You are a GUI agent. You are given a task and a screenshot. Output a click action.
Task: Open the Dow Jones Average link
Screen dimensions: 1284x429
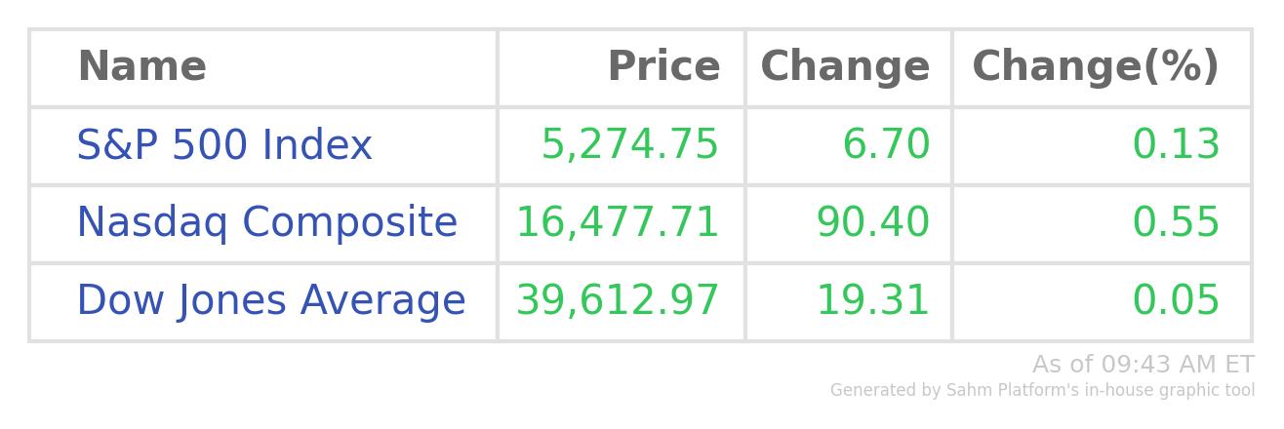coord(271,301)
